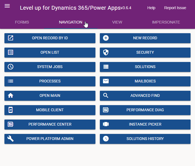Click the Open Record By ID pencil icon
Screen dimensions: 195x166
click(11, 38)
